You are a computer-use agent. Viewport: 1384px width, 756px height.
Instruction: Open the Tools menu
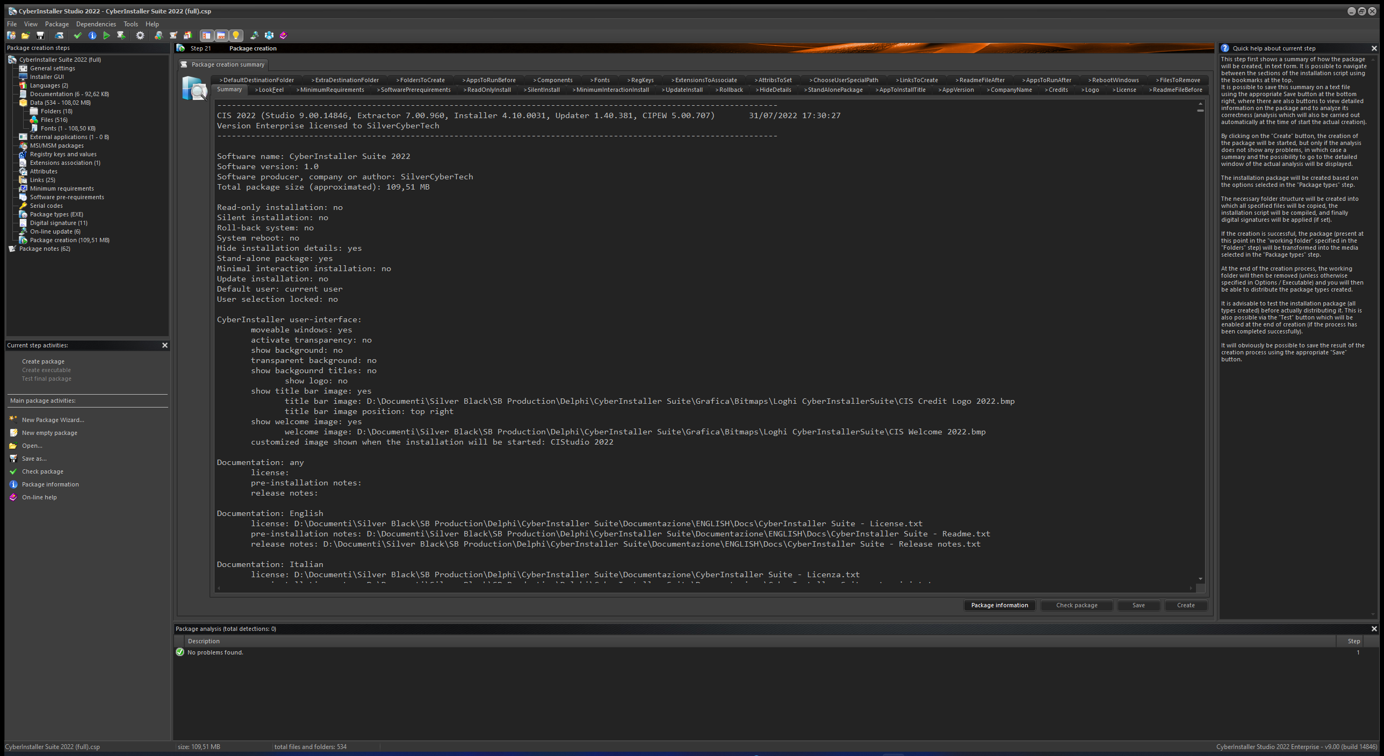(x=131, y=24)
